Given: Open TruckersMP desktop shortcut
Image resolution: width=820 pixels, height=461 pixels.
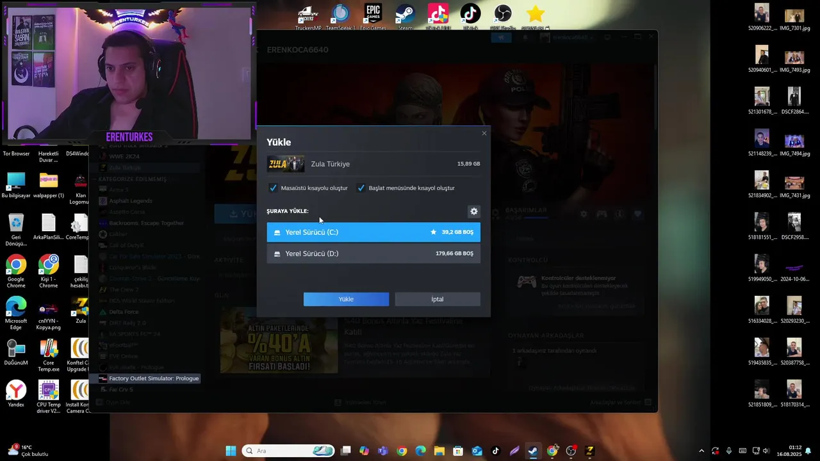Looking at the screenshot, I should [308, 17].
